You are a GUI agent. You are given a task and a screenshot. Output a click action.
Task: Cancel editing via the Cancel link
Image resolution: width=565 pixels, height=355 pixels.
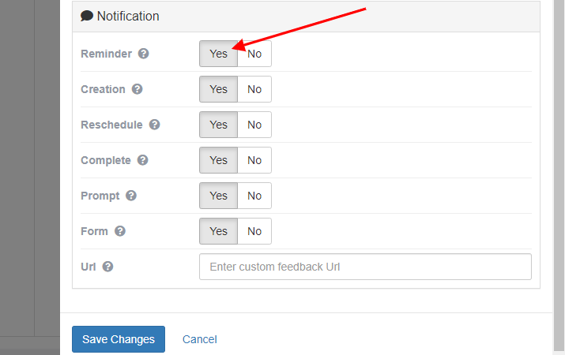(x=199, y=339)
